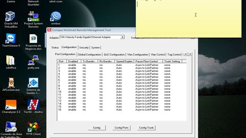The width and height of the screenshot is (246, 138).
Task: Select port 1 row in list
Action: [121, 65]
